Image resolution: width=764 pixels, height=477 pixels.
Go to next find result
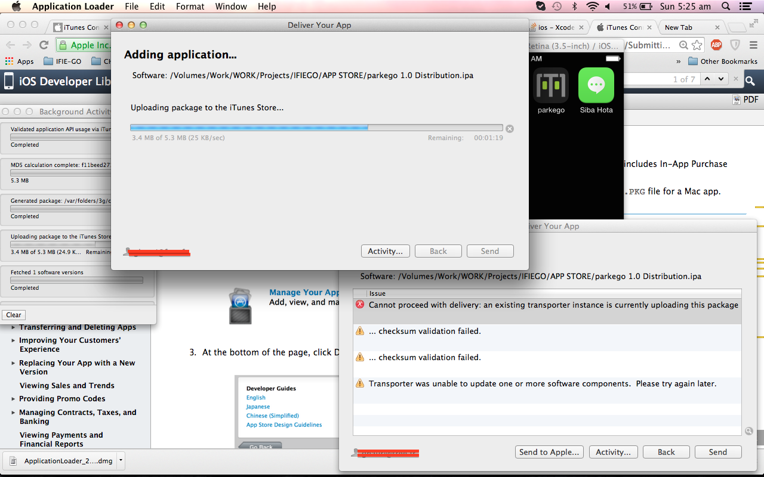[x=722, y=79]
